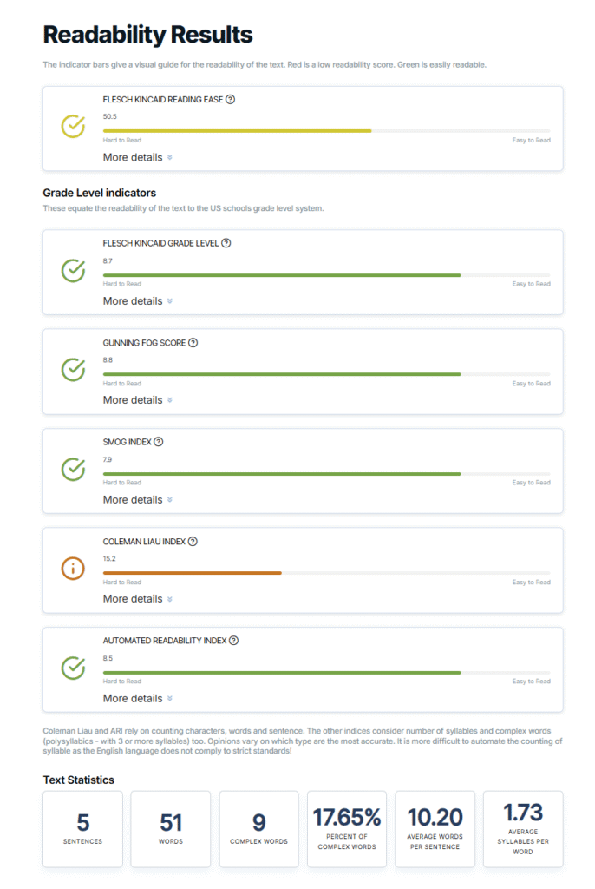
Task: Click the green checkmark beside Gunning Fog Score
Action: (x=73, y=370)
